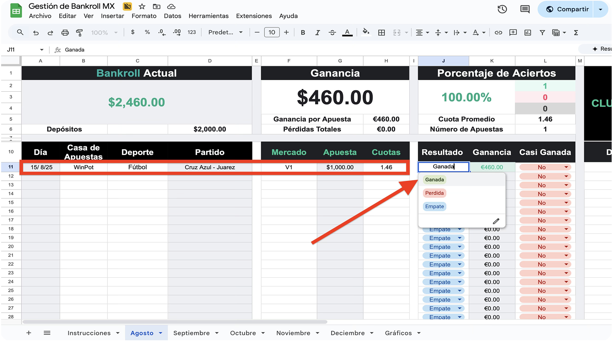Viewport: 612px width, 341px height.
Task: Open the Formato menu
Action: [x=144, y=16]
